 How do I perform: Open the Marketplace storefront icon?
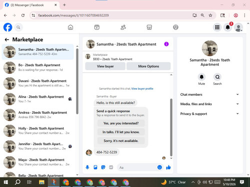149,27
